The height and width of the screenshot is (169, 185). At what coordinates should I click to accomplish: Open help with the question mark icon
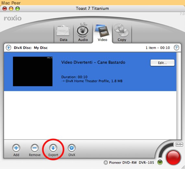(176, 48)
